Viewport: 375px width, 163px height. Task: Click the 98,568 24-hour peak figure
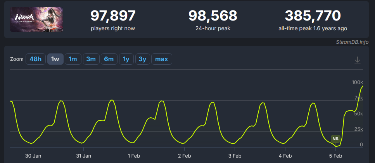click(213, 16)
